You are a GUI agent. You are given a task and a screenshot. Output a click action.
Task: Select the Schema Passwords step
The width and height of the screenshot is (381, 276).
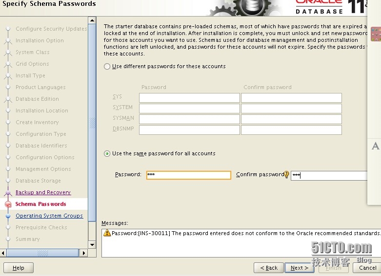pyautogui.click(x=40, y=204)
